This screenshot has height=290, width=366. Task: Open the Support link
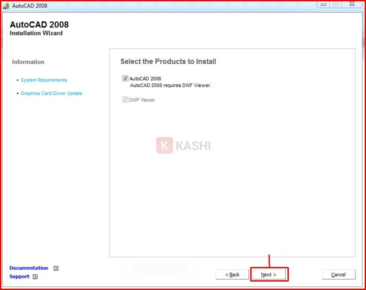(x=20, y=276)
